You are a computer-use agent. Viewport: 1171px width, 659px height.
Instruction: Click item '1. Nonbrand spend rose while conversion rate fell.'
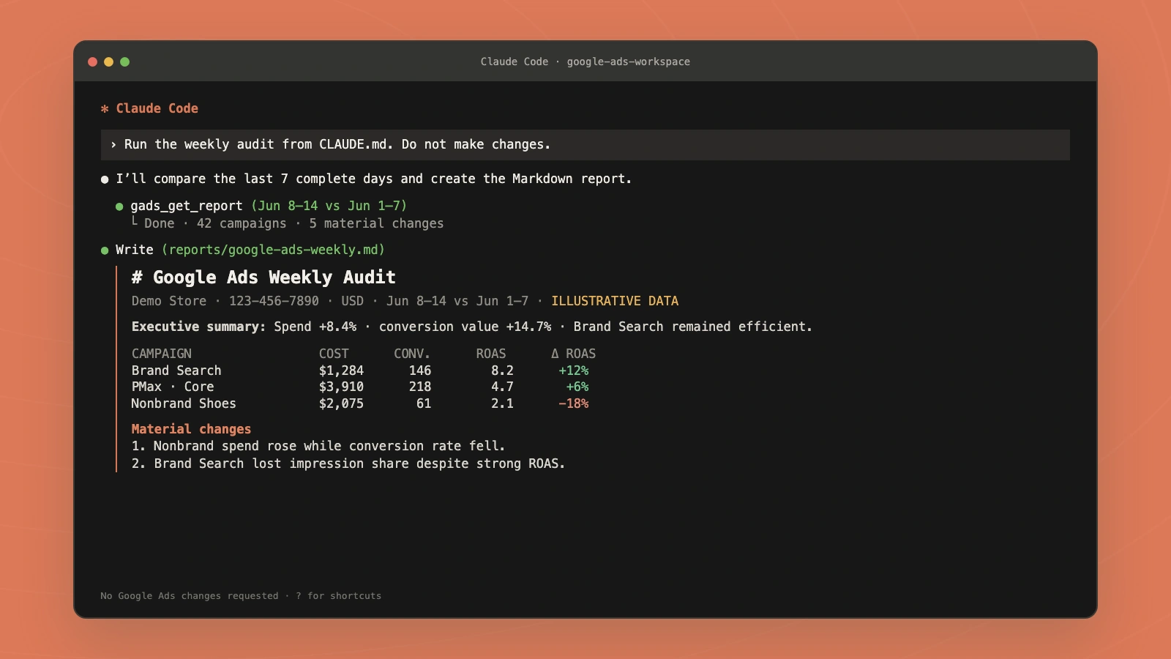click(318, 446)
